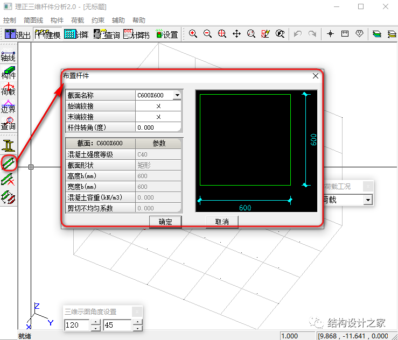Screen dimensions: 398x340
Task: Select the 构件 member sidebar tool
Action: coord(9,73)
